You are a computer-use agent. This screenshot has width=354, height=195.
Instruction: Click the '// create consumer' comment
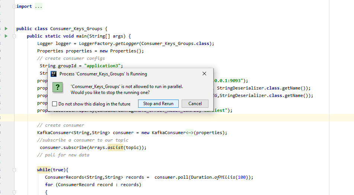click(61, 125)
